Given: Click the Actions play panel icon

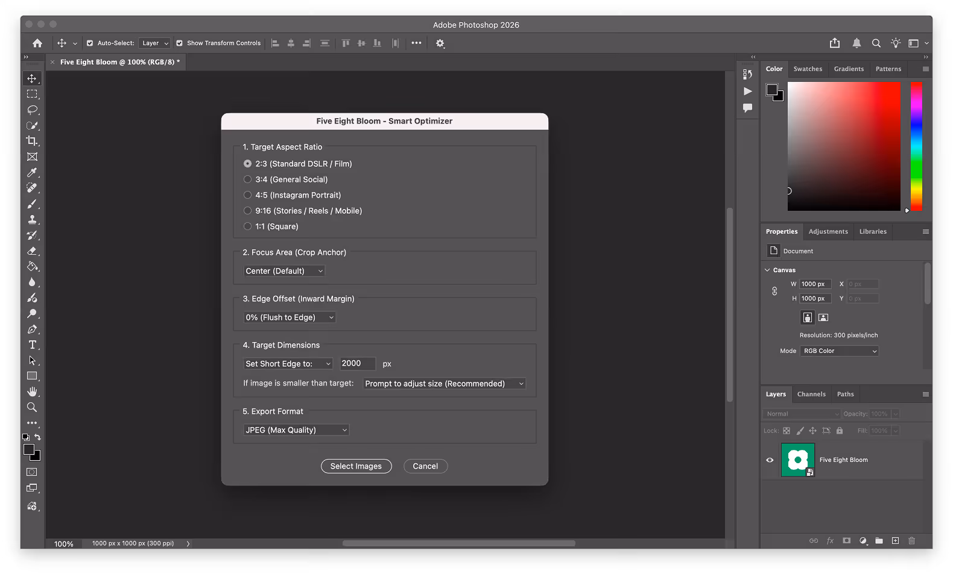Looking at the screenshot, I should tap(748, 92).
